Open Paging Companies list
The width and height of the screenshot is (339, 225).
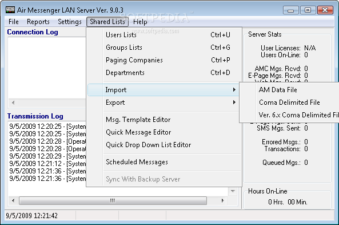tap(164, 60)
